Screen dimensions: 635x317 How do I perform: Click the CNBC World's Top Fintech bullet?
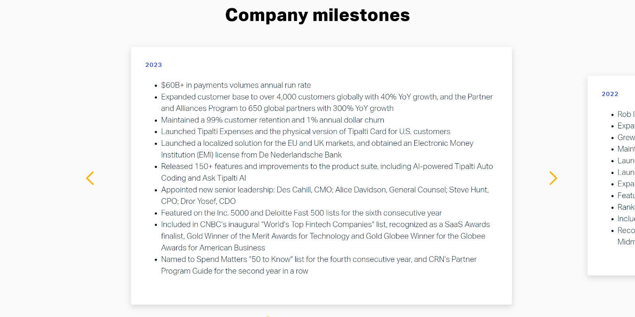click(325, 236)
